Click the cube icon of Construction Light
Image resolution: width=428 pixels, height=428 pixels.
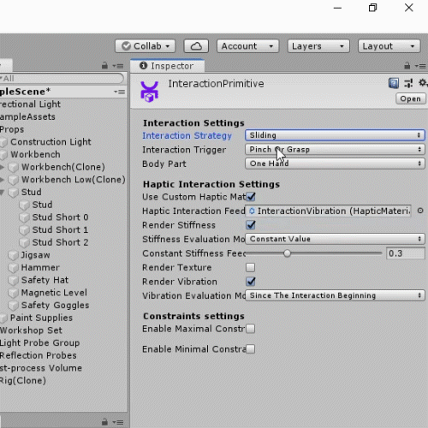point(3,142)
